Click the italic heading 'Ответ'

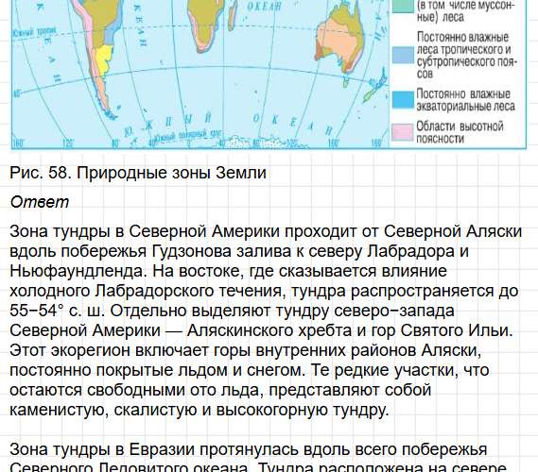tap(40, 202)
